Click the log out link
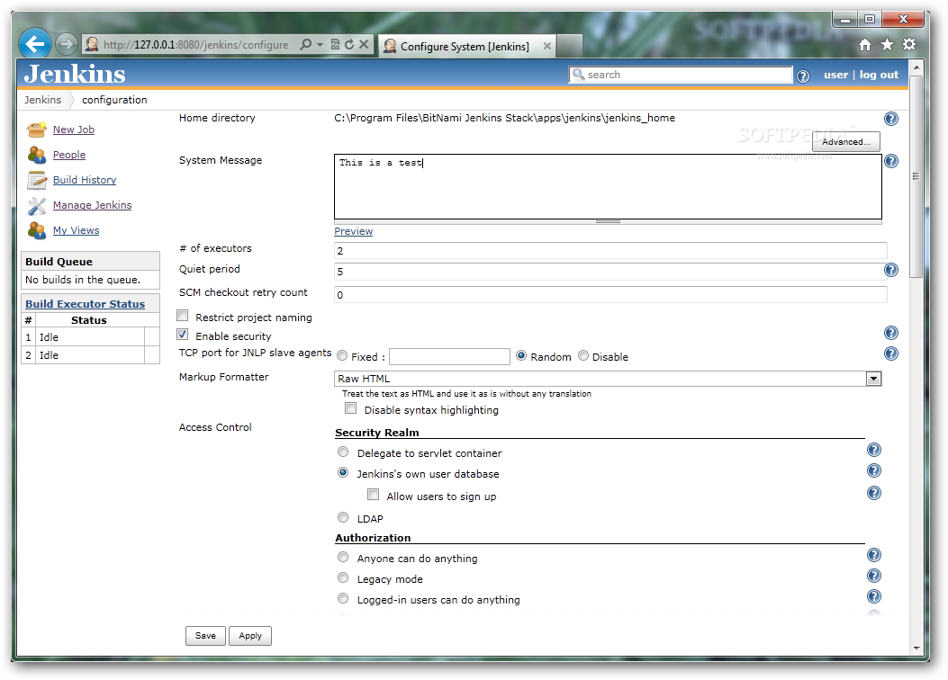948x680 pixels. [879, 75]
